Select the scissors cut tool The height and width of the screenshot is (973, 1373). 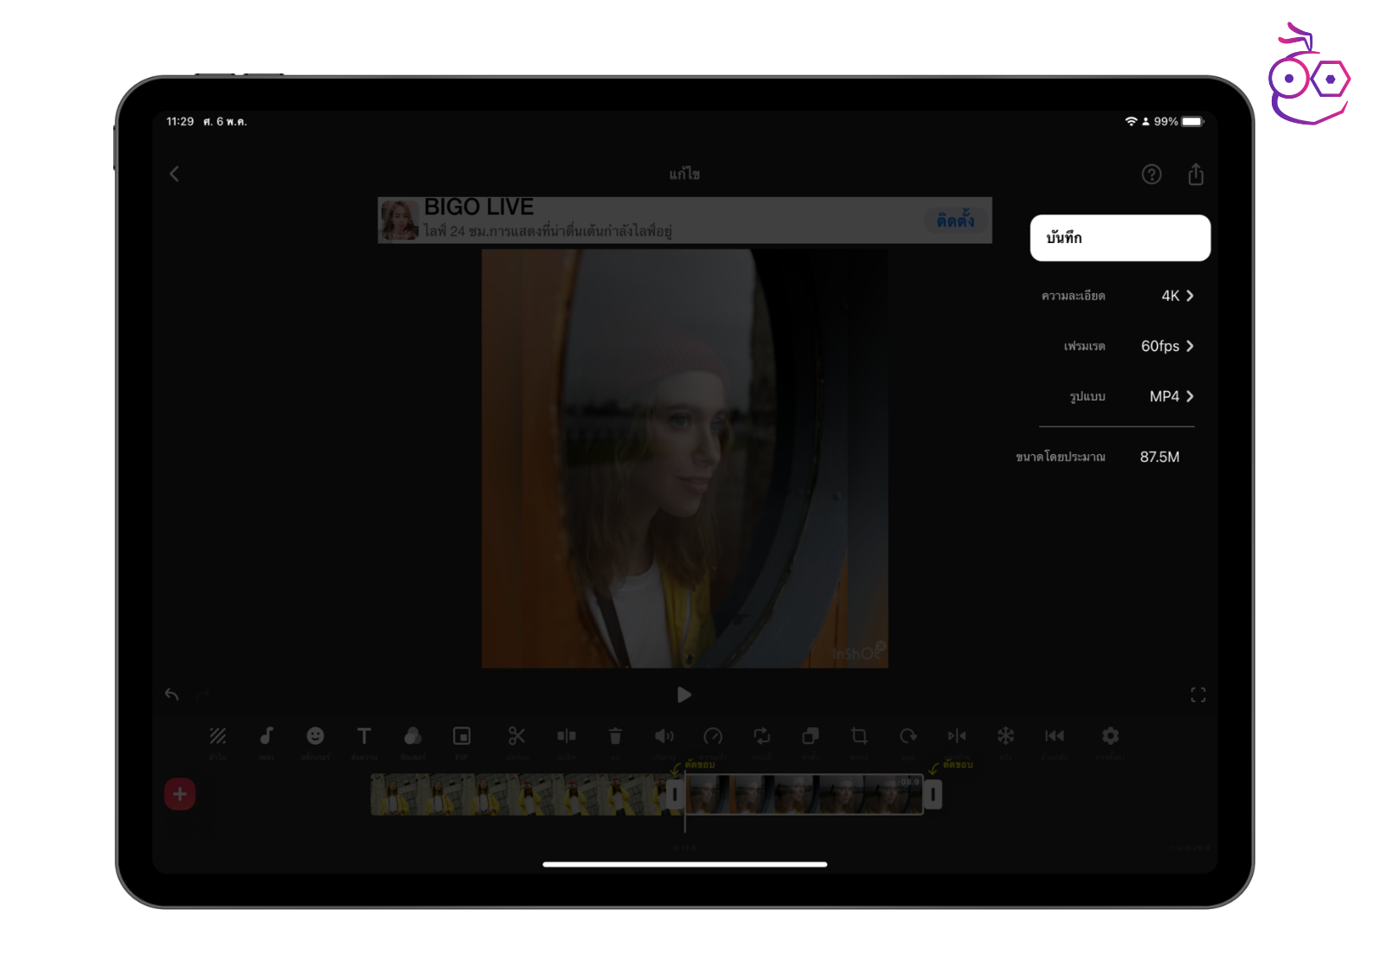516,736
